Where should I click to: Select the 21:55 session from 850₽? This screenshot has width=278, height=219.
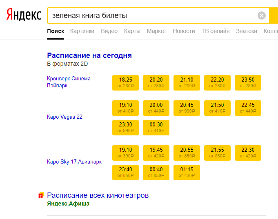(217, 153)
